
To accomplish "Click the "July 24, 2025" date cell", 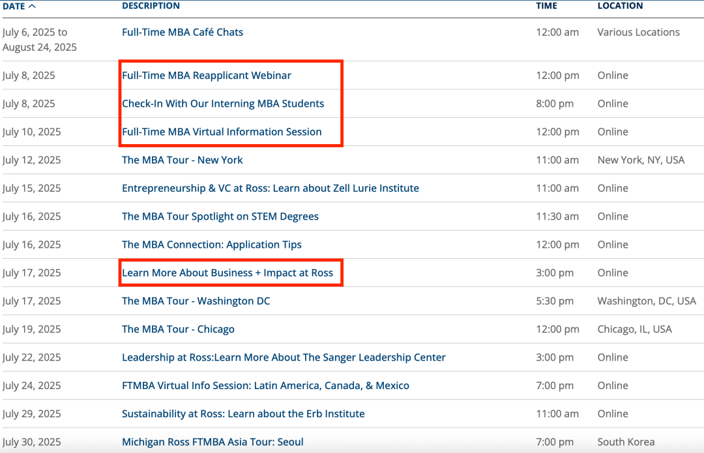I will click(31, 386).
